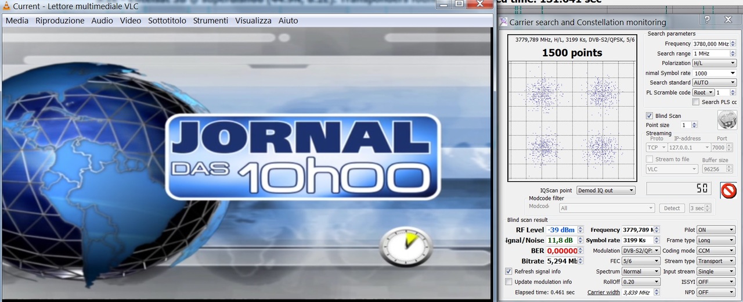Maximize the VLC window
The height and width of the screenshot is (302, 743).
(x=459, y=4)
